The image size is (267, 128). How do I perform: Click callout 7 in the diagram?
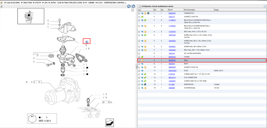click(48, 27)
